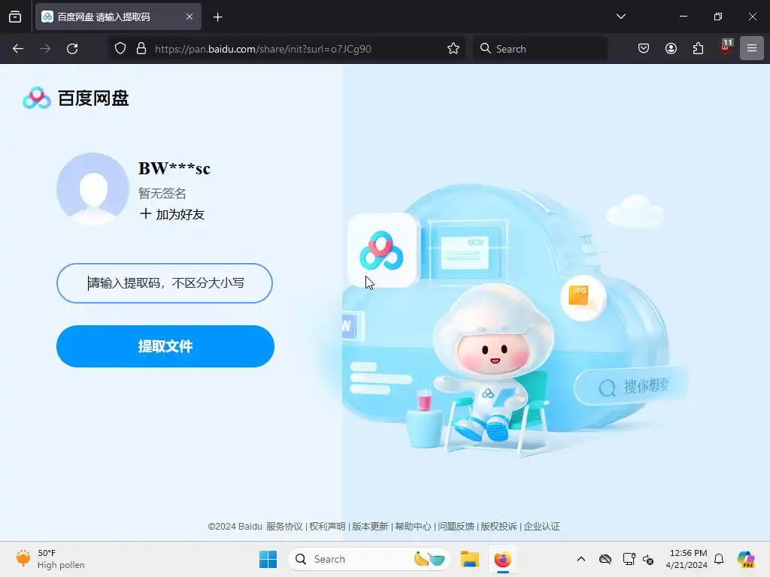Viewport: 770px width, 577px height.
Task: Close the 百度网盘 browser tab
Action: tap(189, 17)
